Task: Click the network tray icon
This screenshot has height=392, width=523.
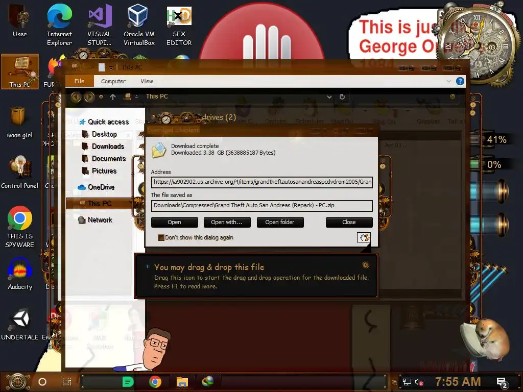Action: [407, 382]
